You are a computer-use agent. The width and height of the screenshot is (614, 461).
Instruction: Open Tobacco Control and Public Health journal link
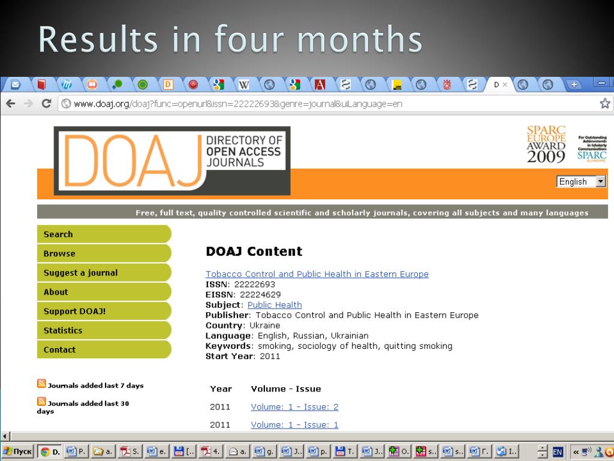317,274
